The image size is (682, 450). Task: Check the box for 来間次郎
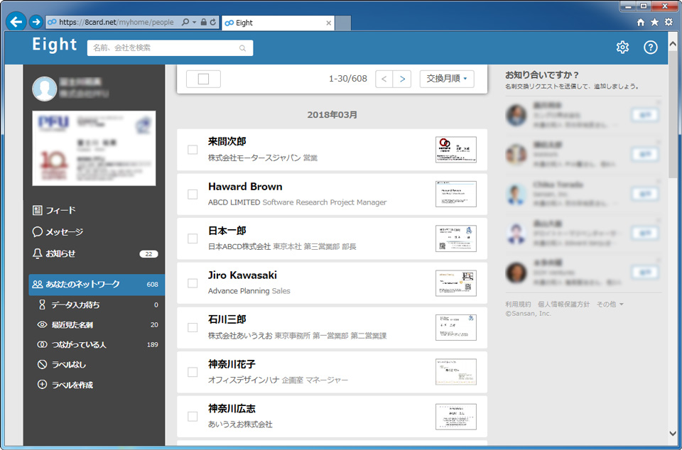point(193,150)
